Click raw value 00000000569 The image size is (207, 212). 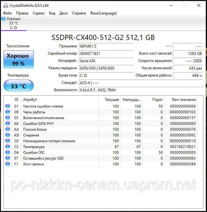coord(183,164)
